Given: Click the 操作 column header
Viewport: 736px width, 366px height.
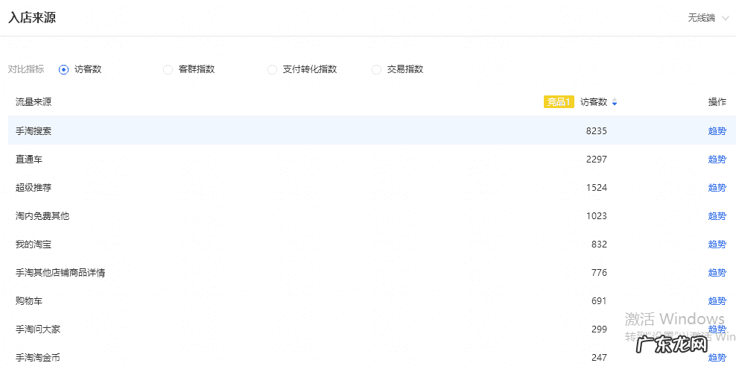Looking at the screenshot, I should point(717,102).
